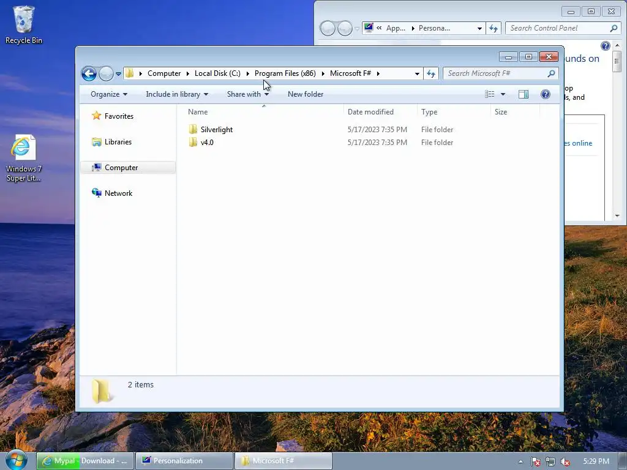The height and width of the screenshot is (470, 627).
Task: Expand the arrow before Computer in breadcrumb
Action: pyautogui.click(x=140, y=73)
